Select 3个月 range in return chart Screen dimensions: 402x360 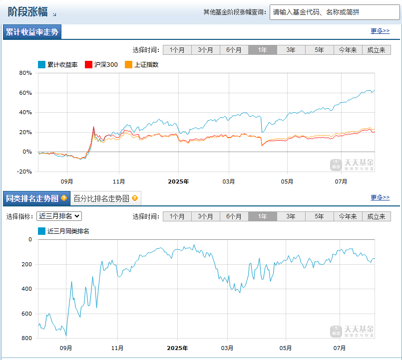coord(206,50)
